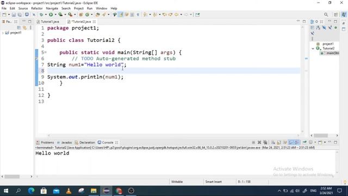
Task: Switch to the Declaration tab
Action: coord(85,143)
